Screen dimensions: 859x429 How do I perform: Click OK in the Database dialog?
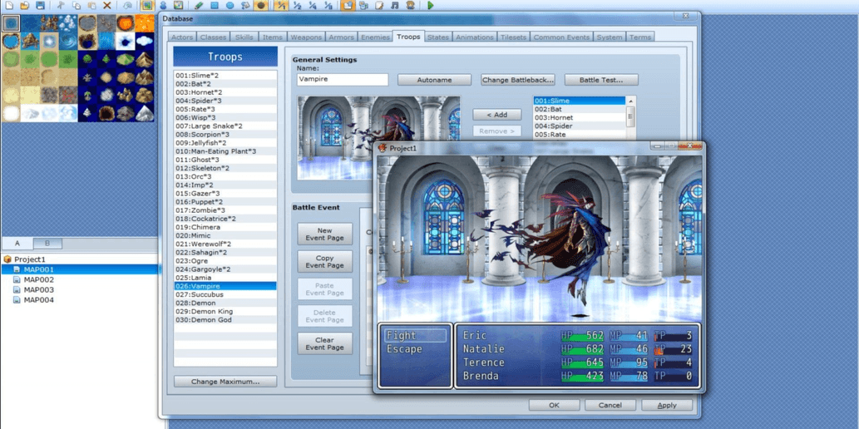[554, 406]
